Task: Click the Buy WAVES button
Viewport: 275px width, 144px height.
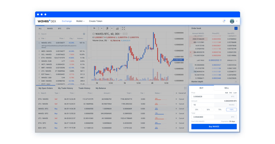Action: (x=214, y=127)
